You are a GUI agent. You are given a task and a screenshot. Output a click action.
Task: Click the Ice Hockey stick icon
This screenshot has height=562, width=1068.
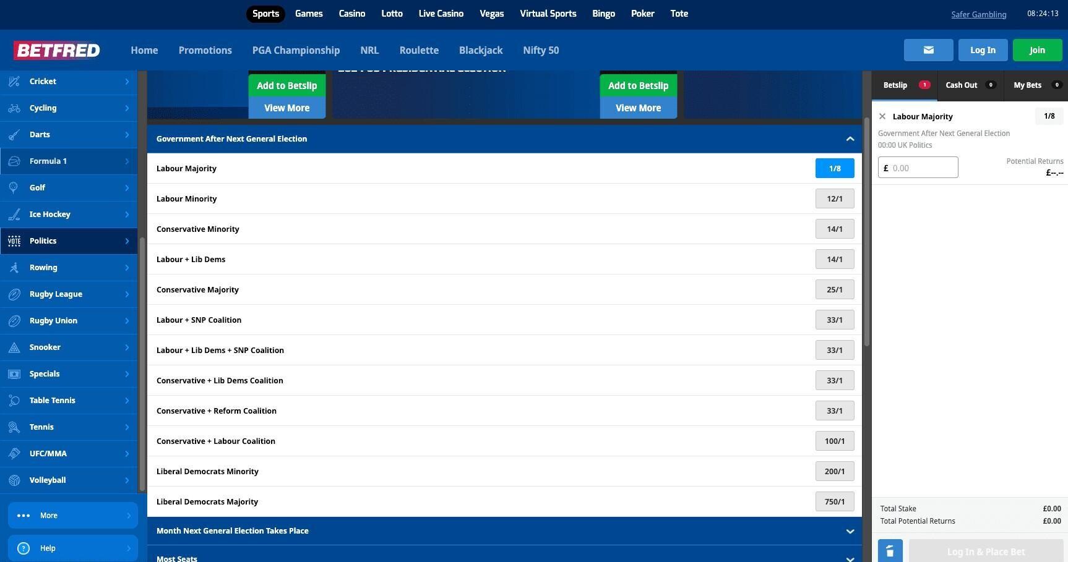(x=14, y=214)
